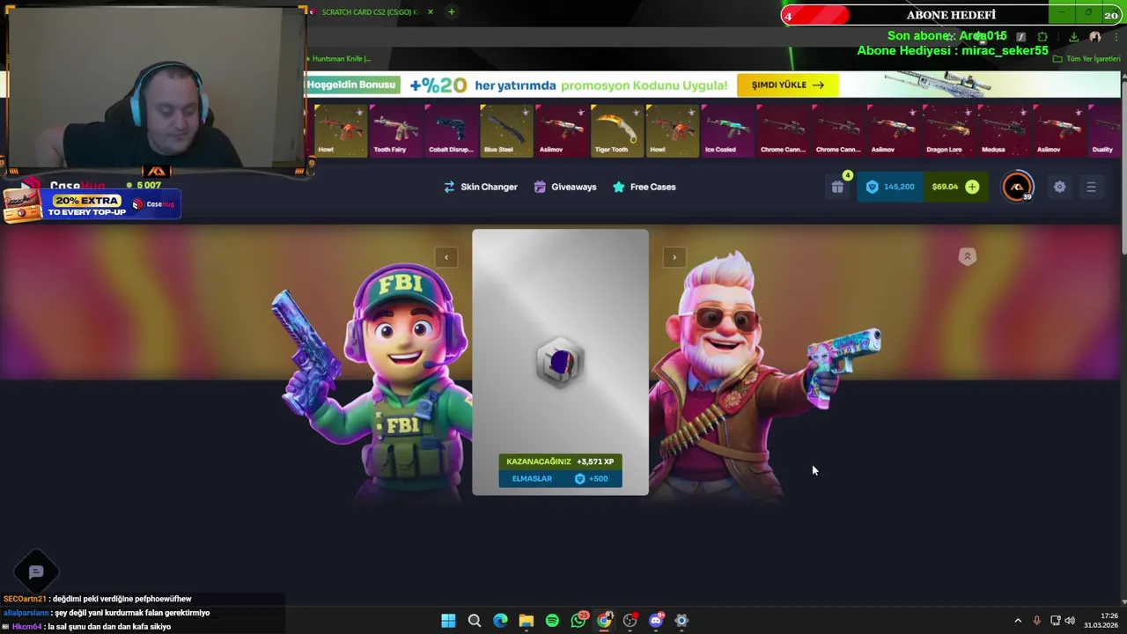The height and width of the screenshot is (634, 1127).
Task: Open the volume tray icon
Action: pos(1070,621)
